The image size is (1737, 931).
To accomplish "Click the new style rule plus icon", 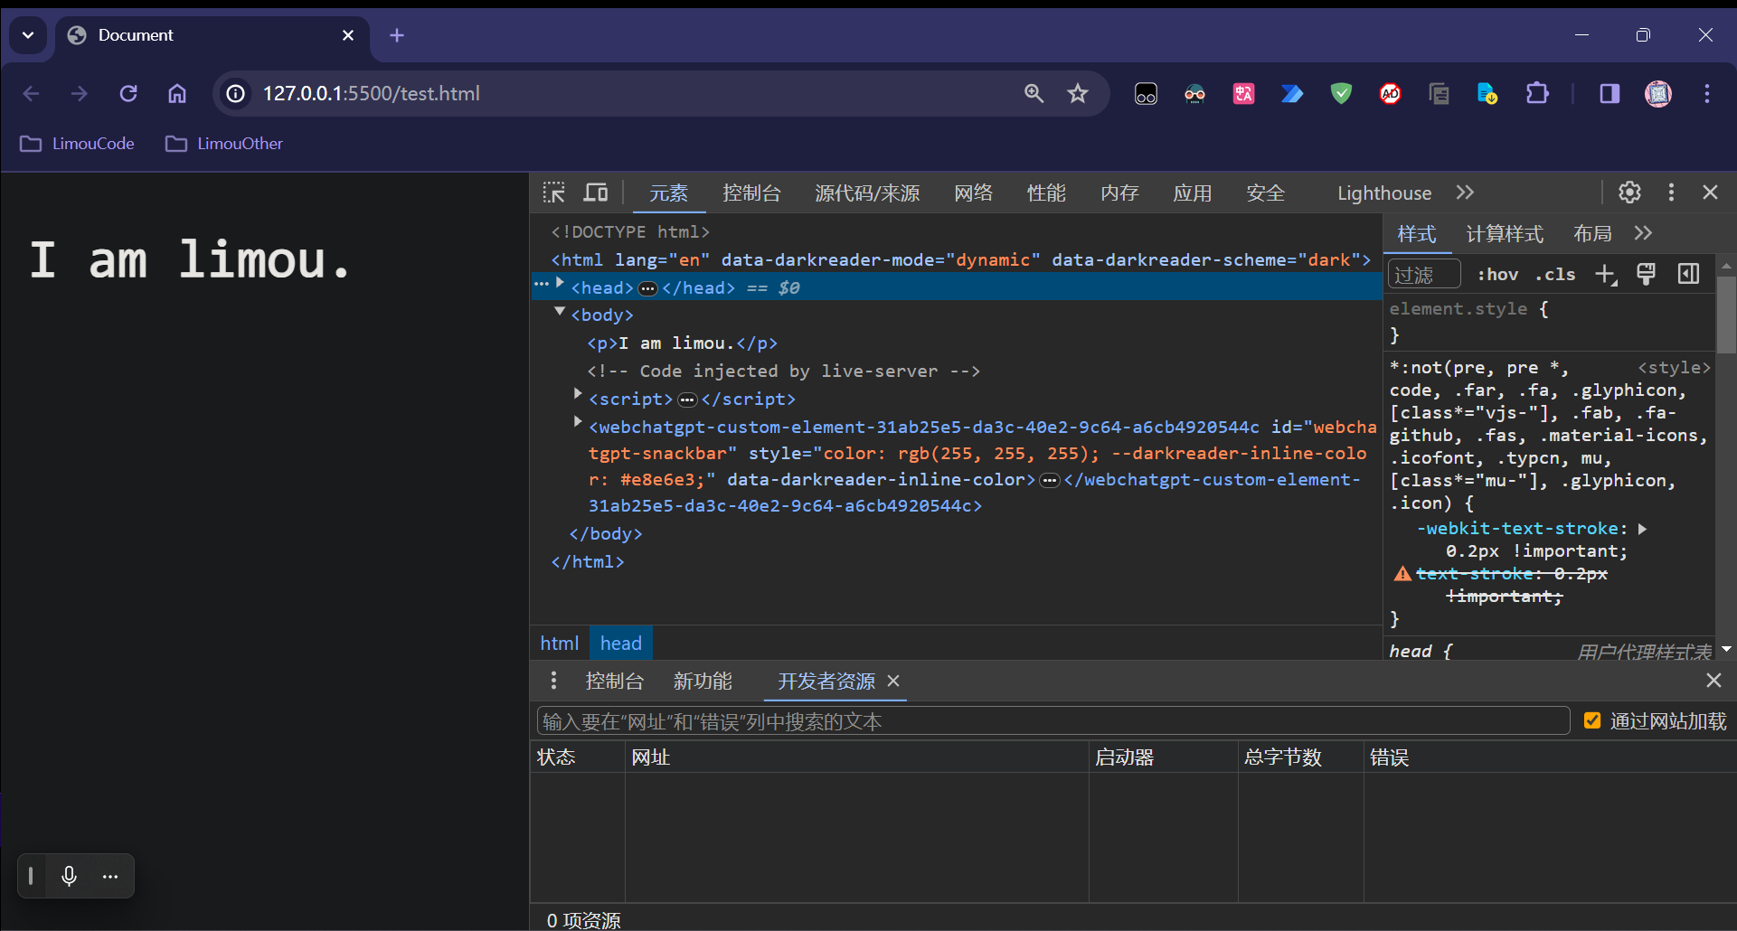I will click(1605, 275).
